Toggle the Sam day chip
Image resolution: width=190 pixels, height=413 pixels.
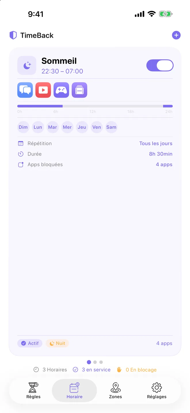(111, 127)
